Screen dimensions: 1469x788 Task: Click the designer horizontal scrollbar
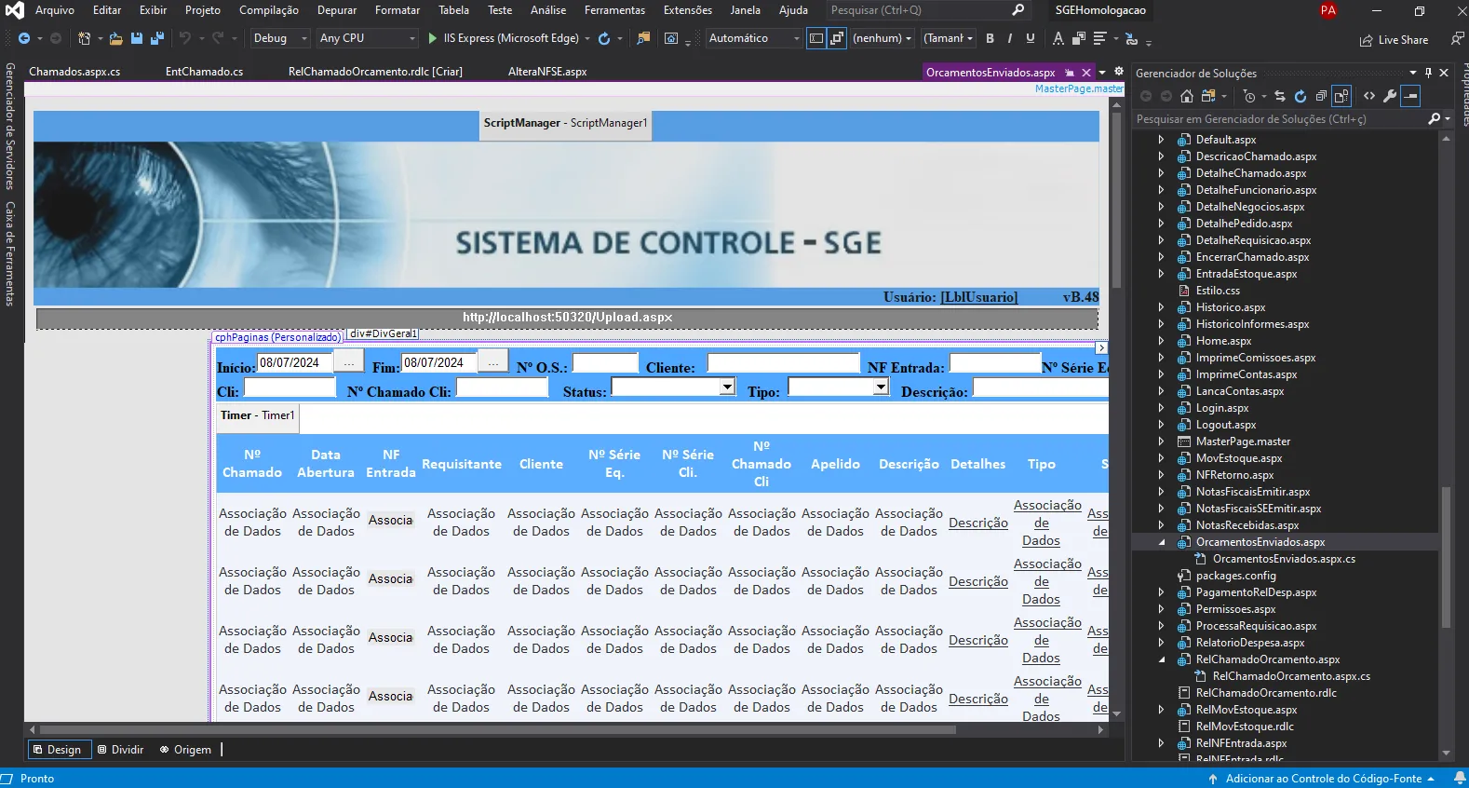tap(498, 729)
